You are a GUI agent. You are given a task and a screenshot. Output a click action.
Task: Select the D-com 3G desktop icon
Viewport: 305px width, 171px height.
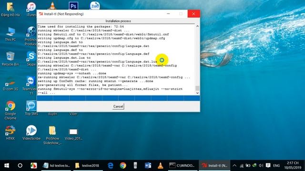[10, 84]
